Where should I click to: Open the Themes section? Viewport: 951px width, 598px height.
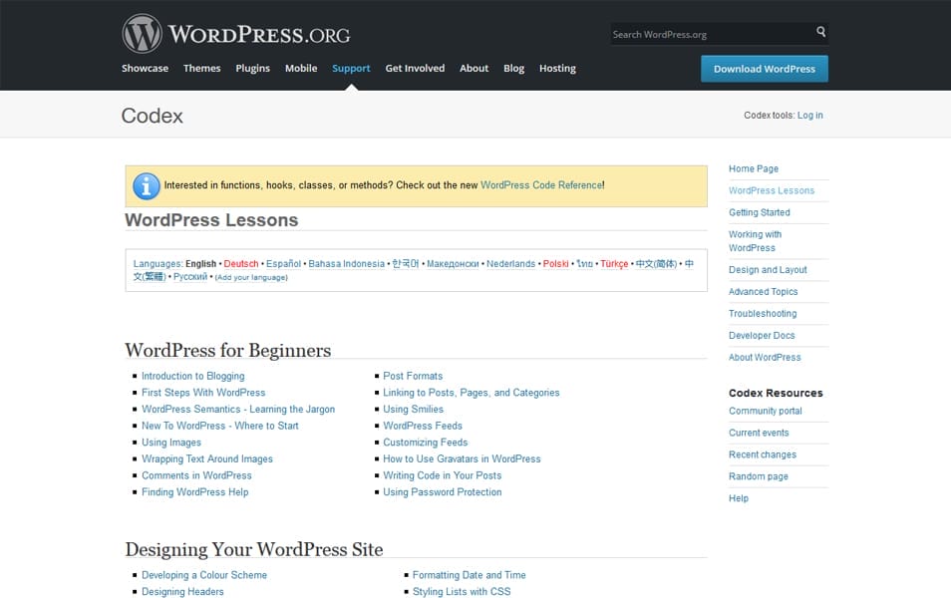pos(201,68)
